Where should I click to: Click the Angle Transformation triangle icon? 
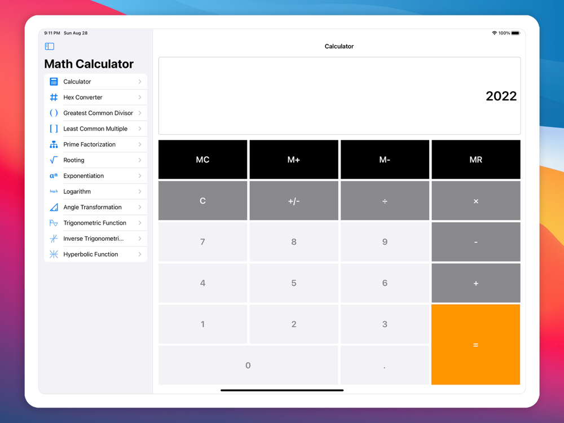54,207
